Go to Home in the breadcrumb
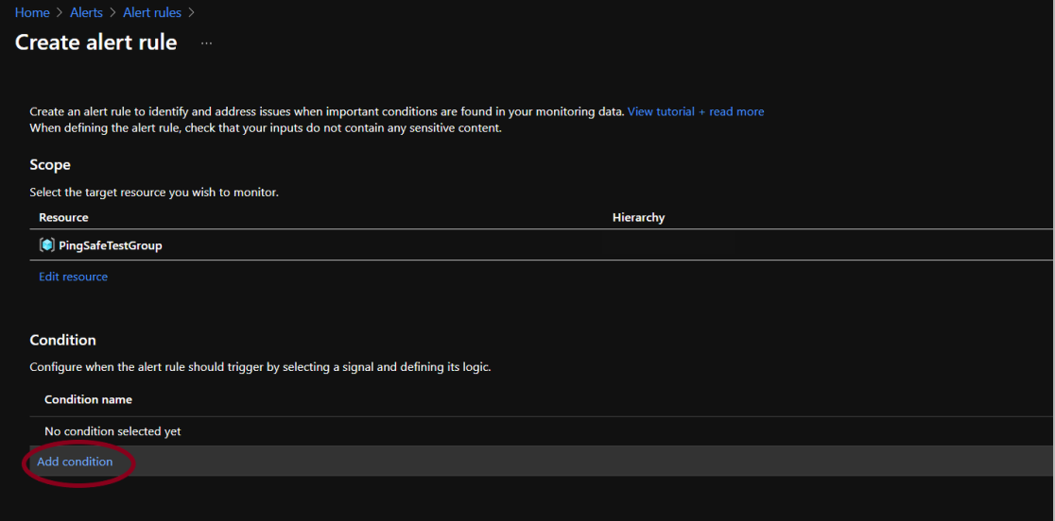This screenshot has width=1055, height=521. tap(32, 13)
